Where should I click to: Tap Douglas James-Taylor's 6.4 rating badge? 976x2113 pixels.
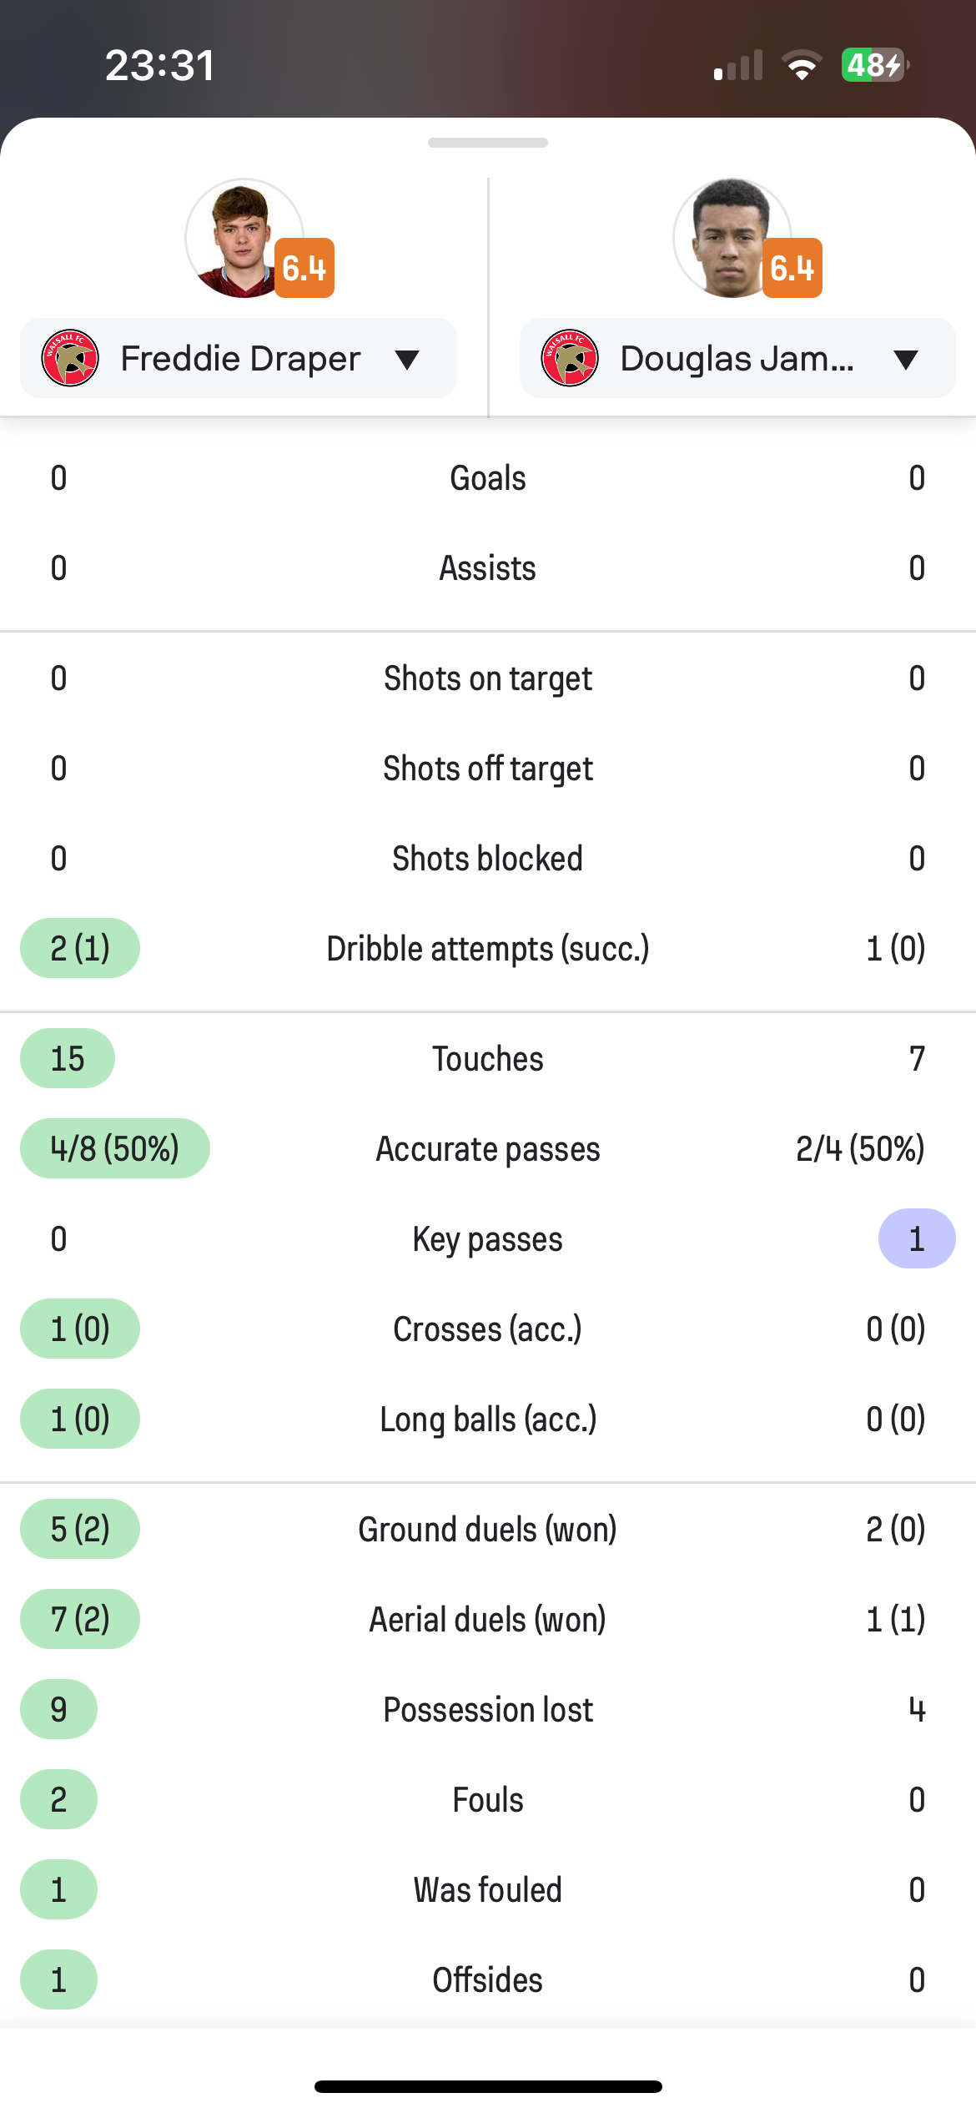(x=792, y=268)
